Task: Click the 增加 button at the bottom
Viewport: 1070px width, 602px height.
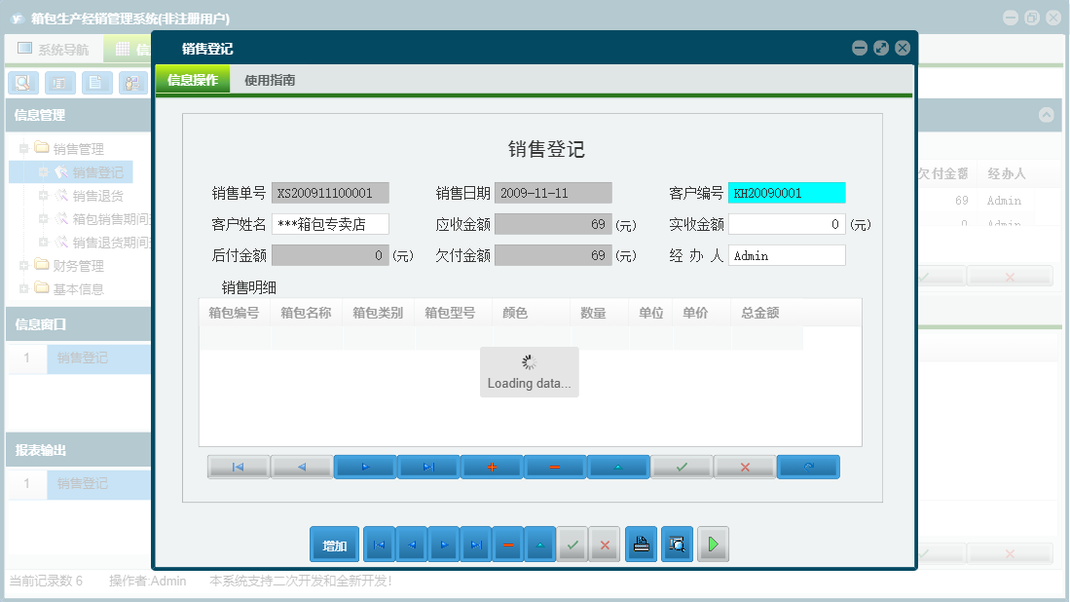Action: [x=334, y=544]
